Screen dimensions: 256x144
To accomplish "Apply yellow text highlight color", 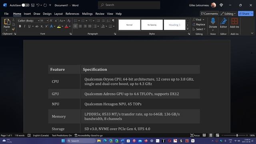I will click(59, 26).
